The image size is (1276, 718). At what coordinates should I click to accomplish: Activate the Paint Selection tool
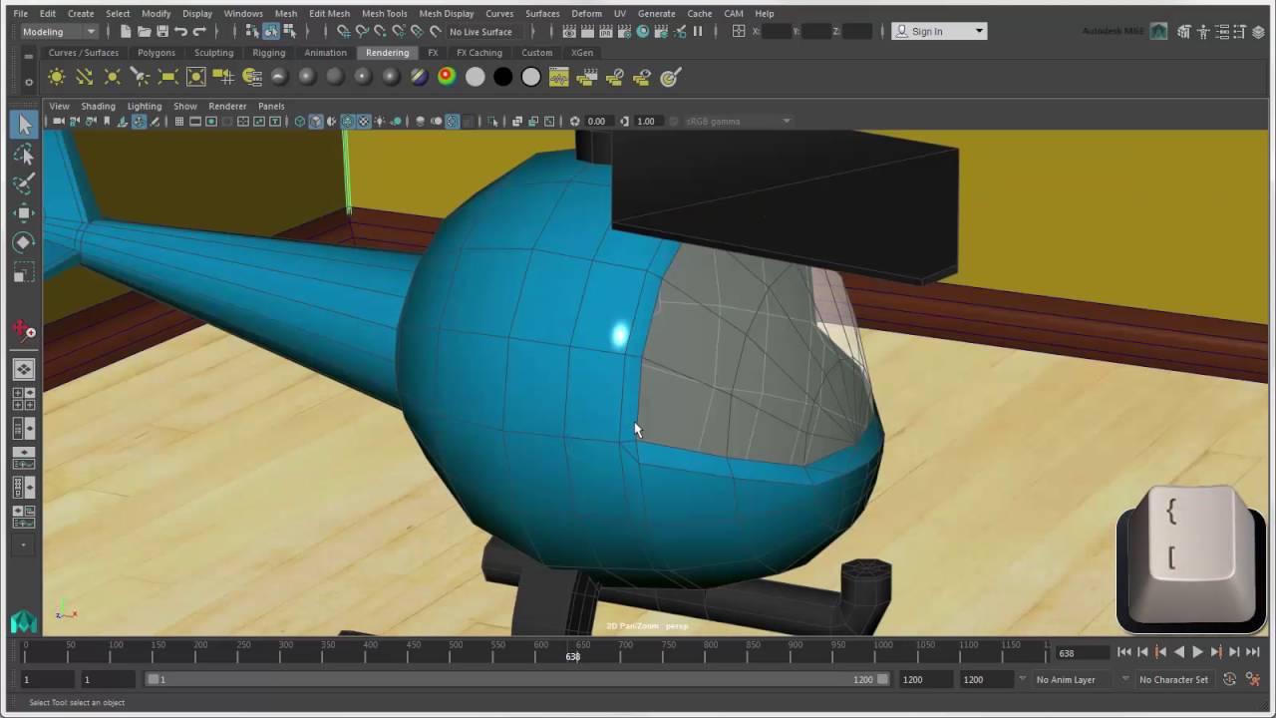[24, 183]
